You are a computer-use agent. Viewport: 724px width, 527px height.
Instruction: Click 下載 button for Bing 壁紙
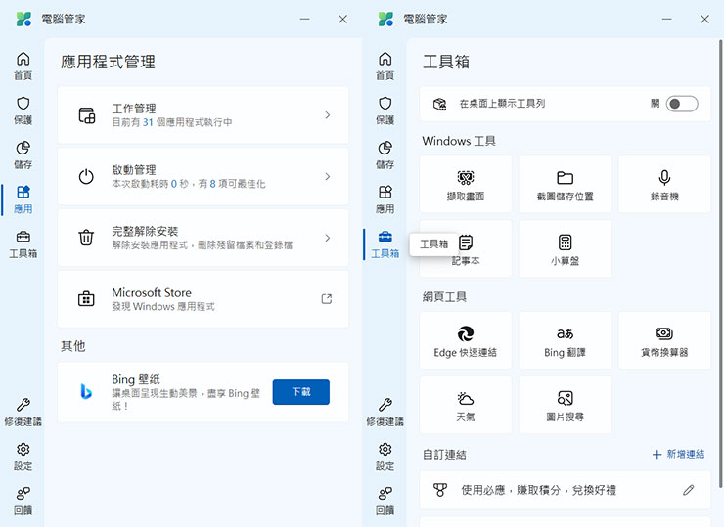[x=301, y=392]
